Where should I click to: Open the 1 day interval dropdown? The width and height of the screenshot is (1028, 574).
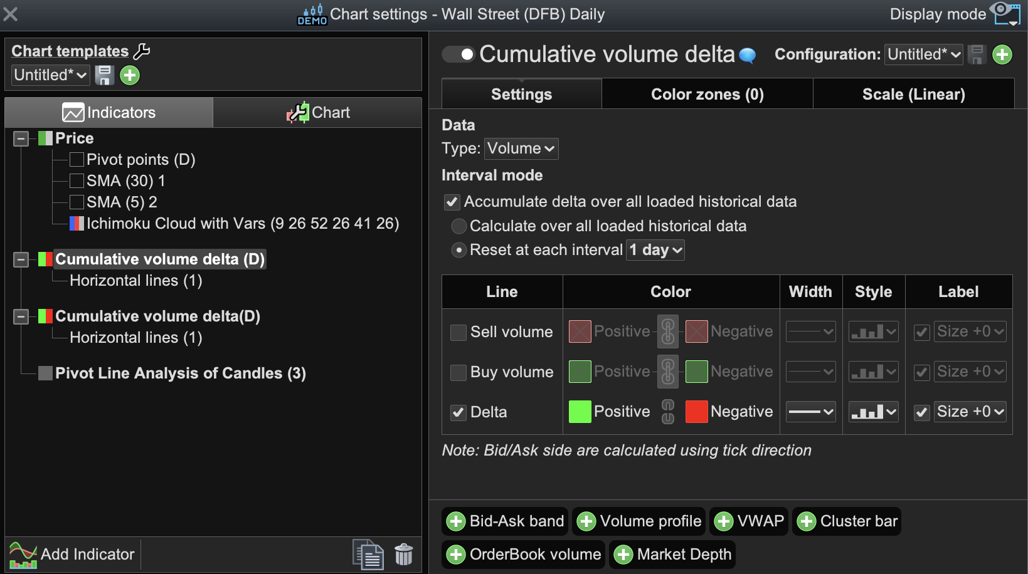[x=655, y=250]
